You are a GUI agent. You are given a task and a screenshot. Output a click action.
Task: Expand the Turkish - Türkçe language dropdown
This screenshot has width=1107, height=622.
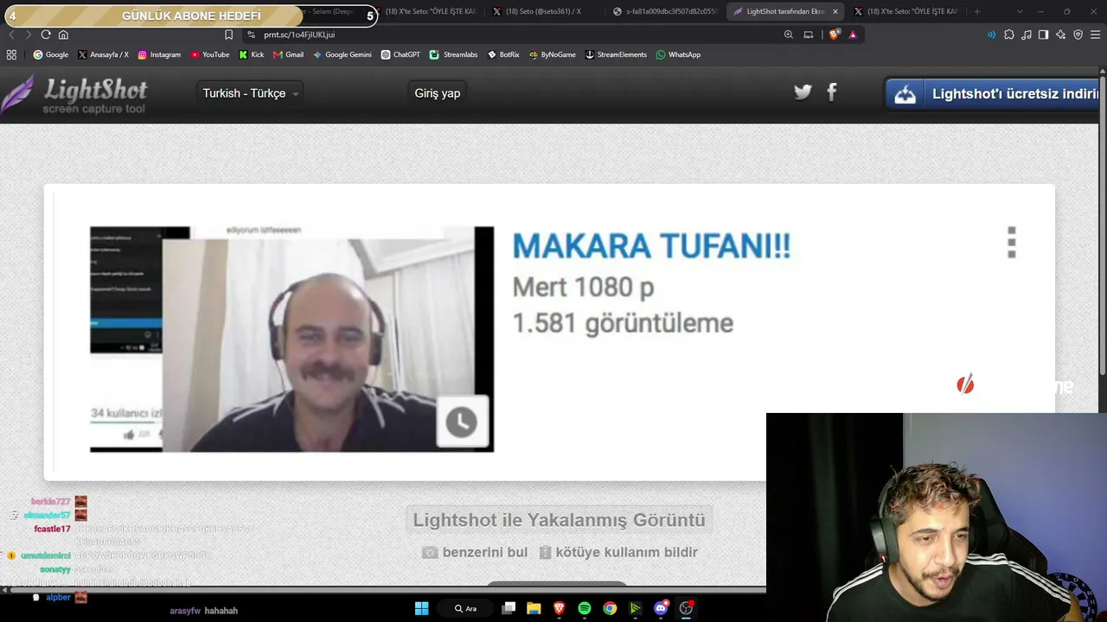point(251,93)
